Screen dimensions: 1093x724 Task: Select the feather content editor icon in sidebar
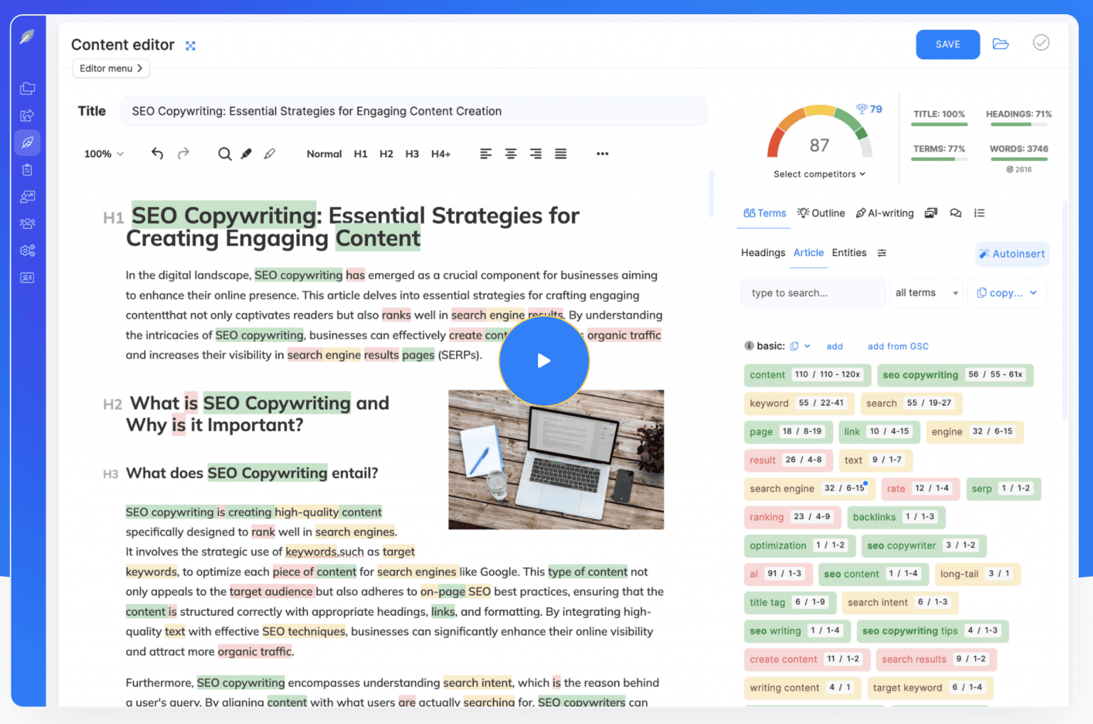click(x=27, y=142)
